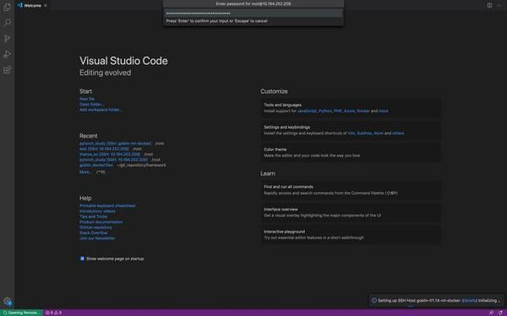This screenshot has width=507, height=316.
Task: Open the details link in SSH setup notification
Action: (469, 300)
